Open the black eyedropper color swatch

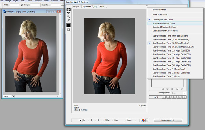coord(69,25)
